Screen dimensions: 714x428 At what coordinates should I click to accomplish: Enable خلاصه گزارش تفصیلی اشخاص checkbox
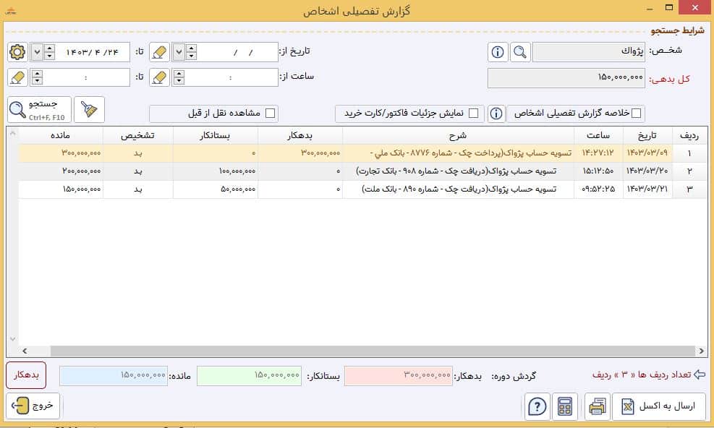pos(636,114)
